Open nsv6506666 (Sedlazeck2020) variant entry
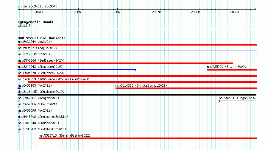Screen dimensions: 265x150 pos(41,60)
